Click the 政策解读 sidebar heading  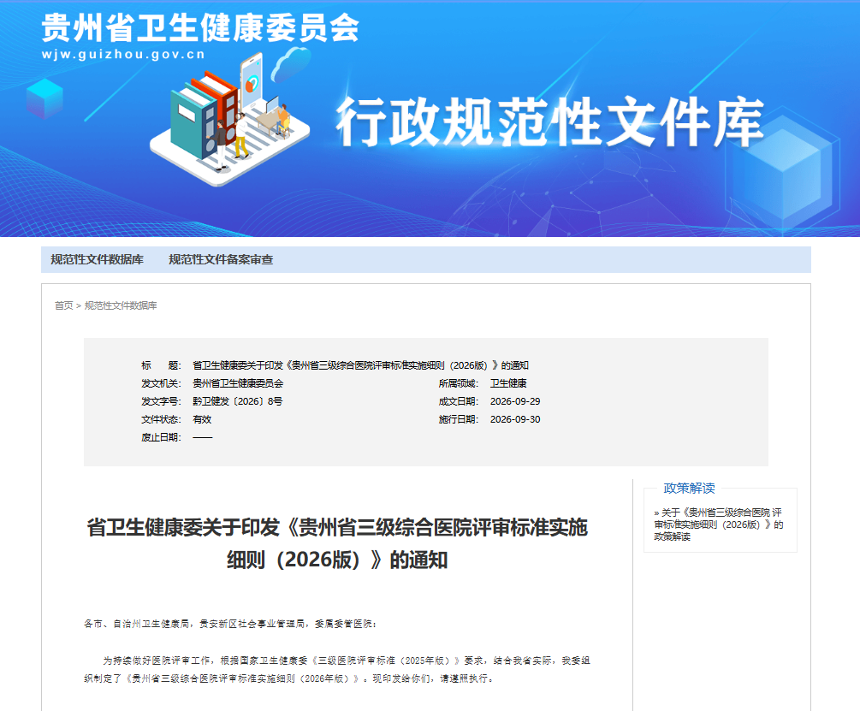pyautogui.click(x=689, y=488)
